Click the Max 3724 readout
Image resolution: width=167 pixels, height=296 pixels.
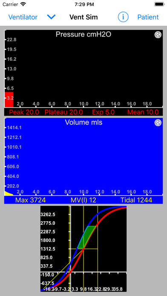pos(30,200)
